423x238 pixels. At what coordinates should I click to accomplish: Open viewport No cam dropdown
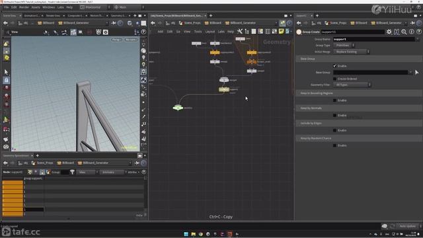pos(131,40)
